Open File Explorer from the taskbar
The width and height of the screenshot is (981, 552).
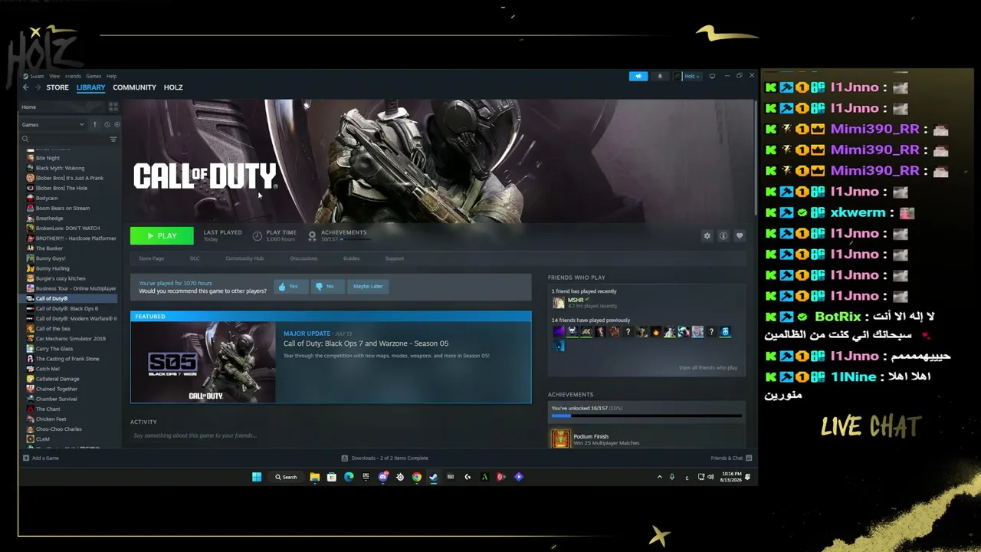[x=315, y=477]
